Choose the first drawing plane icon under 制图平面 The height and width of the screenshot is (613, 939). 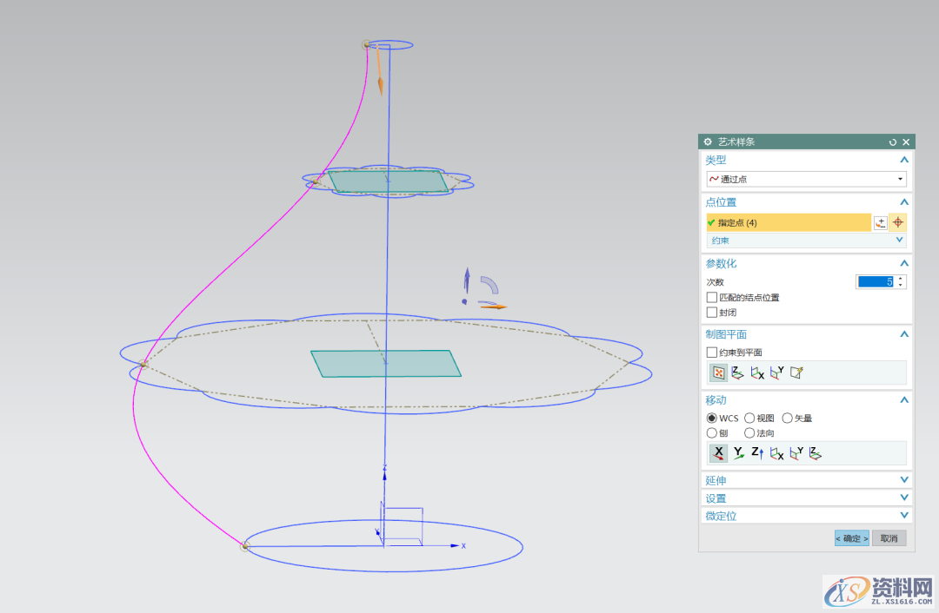[719, 372]
